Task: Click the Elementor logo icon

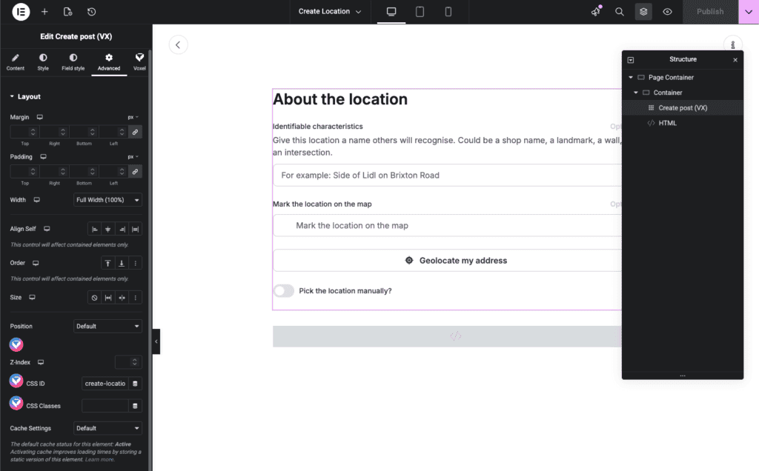Action: click(x=21, y=12)
